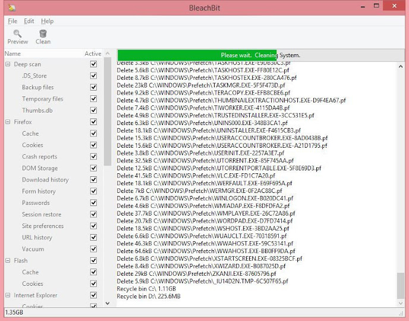This screenshot has width=409, height=321.
Task: Uncheck the Backup files checkbox
Action: pyautogui.click(x=93, y=87)
